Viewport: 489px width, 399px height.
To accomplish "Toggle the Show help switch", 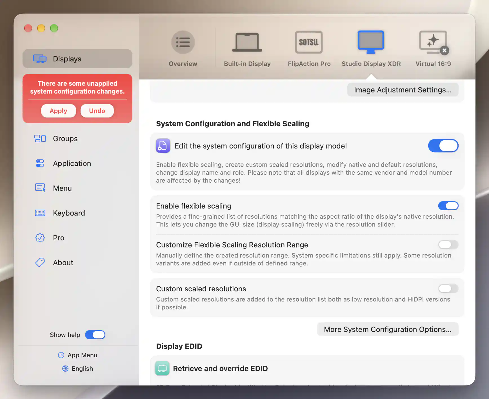I will 95,335.
